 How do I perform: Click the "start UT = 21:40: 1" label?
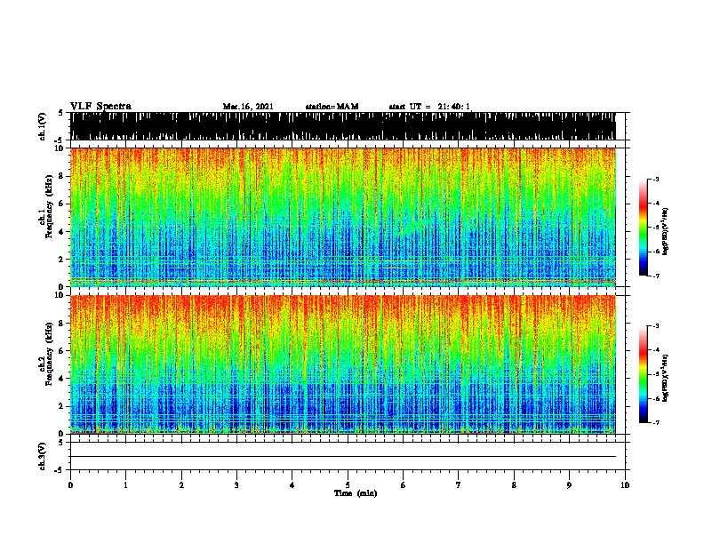point(429,107)
